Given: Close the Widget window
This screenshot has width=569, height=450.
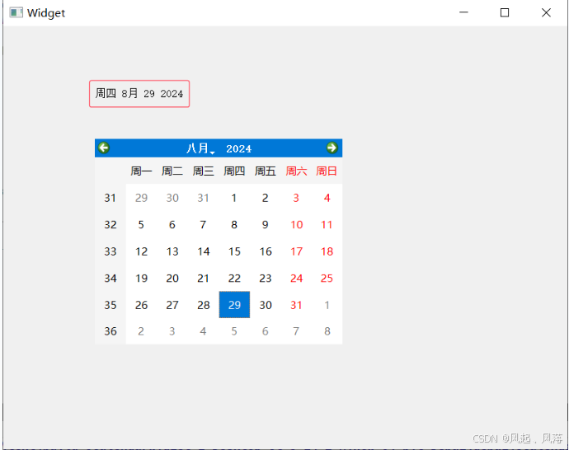Looking at the screenshot, I should (546, 12).
